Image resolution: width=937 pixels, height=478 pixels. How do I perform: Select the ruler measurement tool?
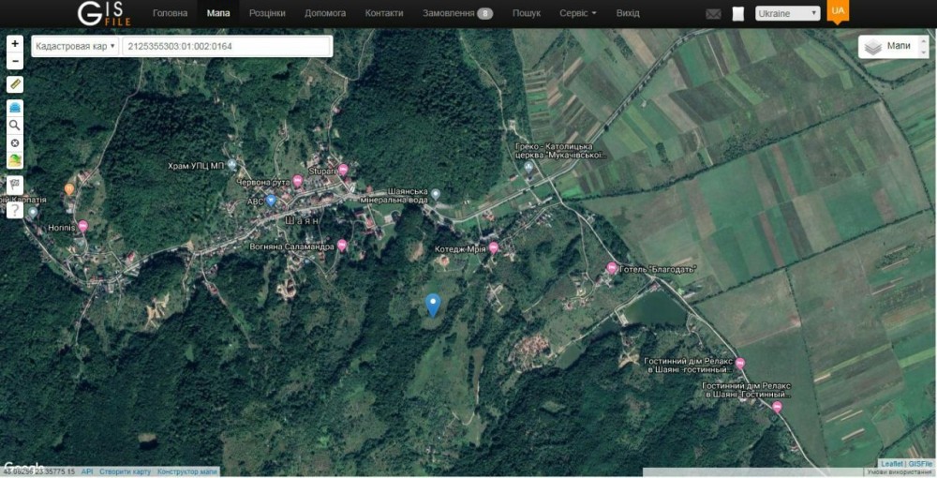point(15,84)
